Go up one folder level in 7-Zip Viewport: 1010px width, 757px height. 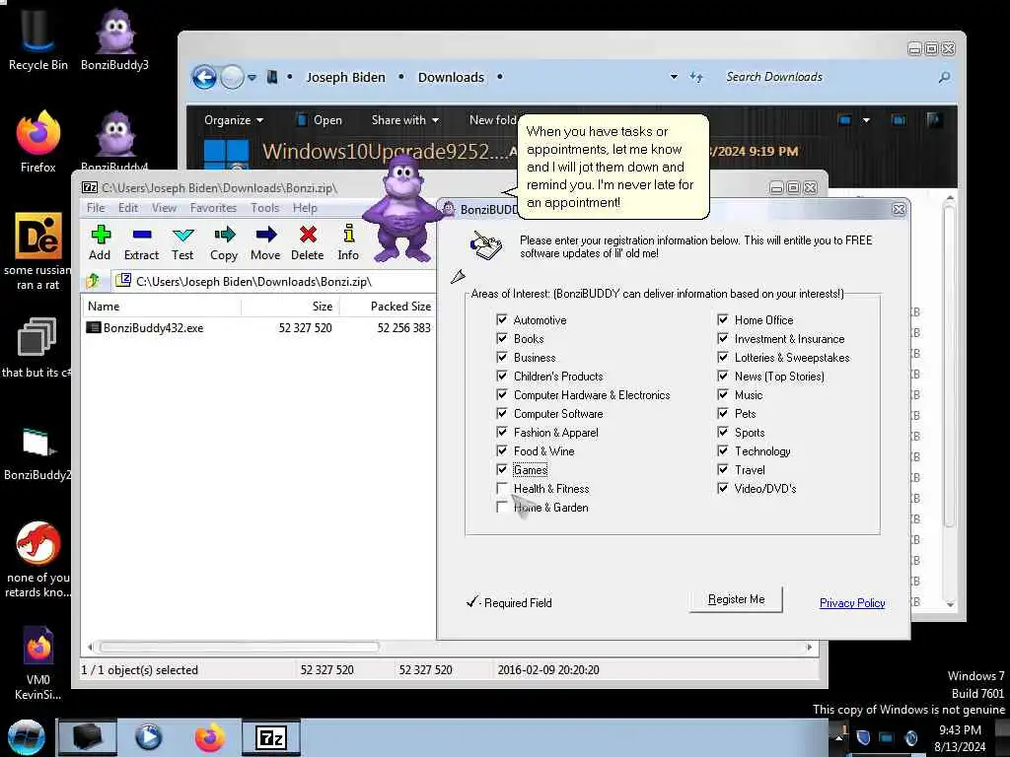coord(93,281)
